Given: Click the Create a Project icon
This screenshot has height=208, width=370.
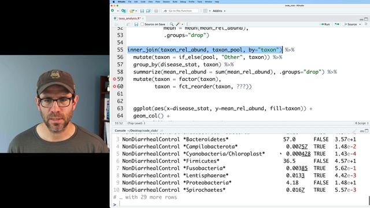Looking at the screenshot, I should [x=123, y=11].
